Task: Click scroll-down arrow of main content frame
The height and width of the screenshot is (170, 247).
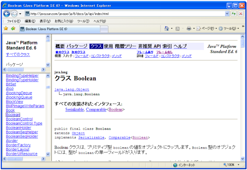Action: (242, 159)
